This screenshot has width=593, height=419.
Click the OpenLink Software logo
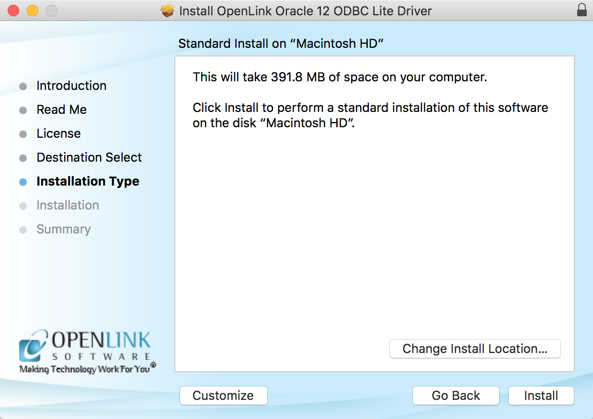tap(86, 352)
